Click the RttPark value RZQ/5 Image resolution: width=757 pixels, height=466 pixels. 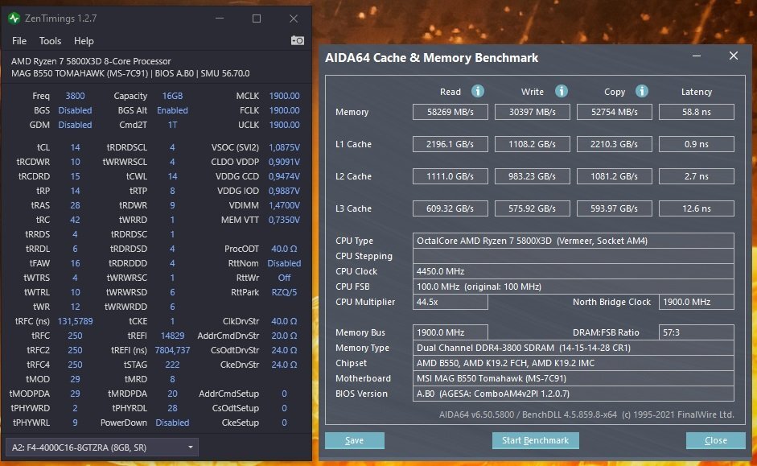(284, 292)
